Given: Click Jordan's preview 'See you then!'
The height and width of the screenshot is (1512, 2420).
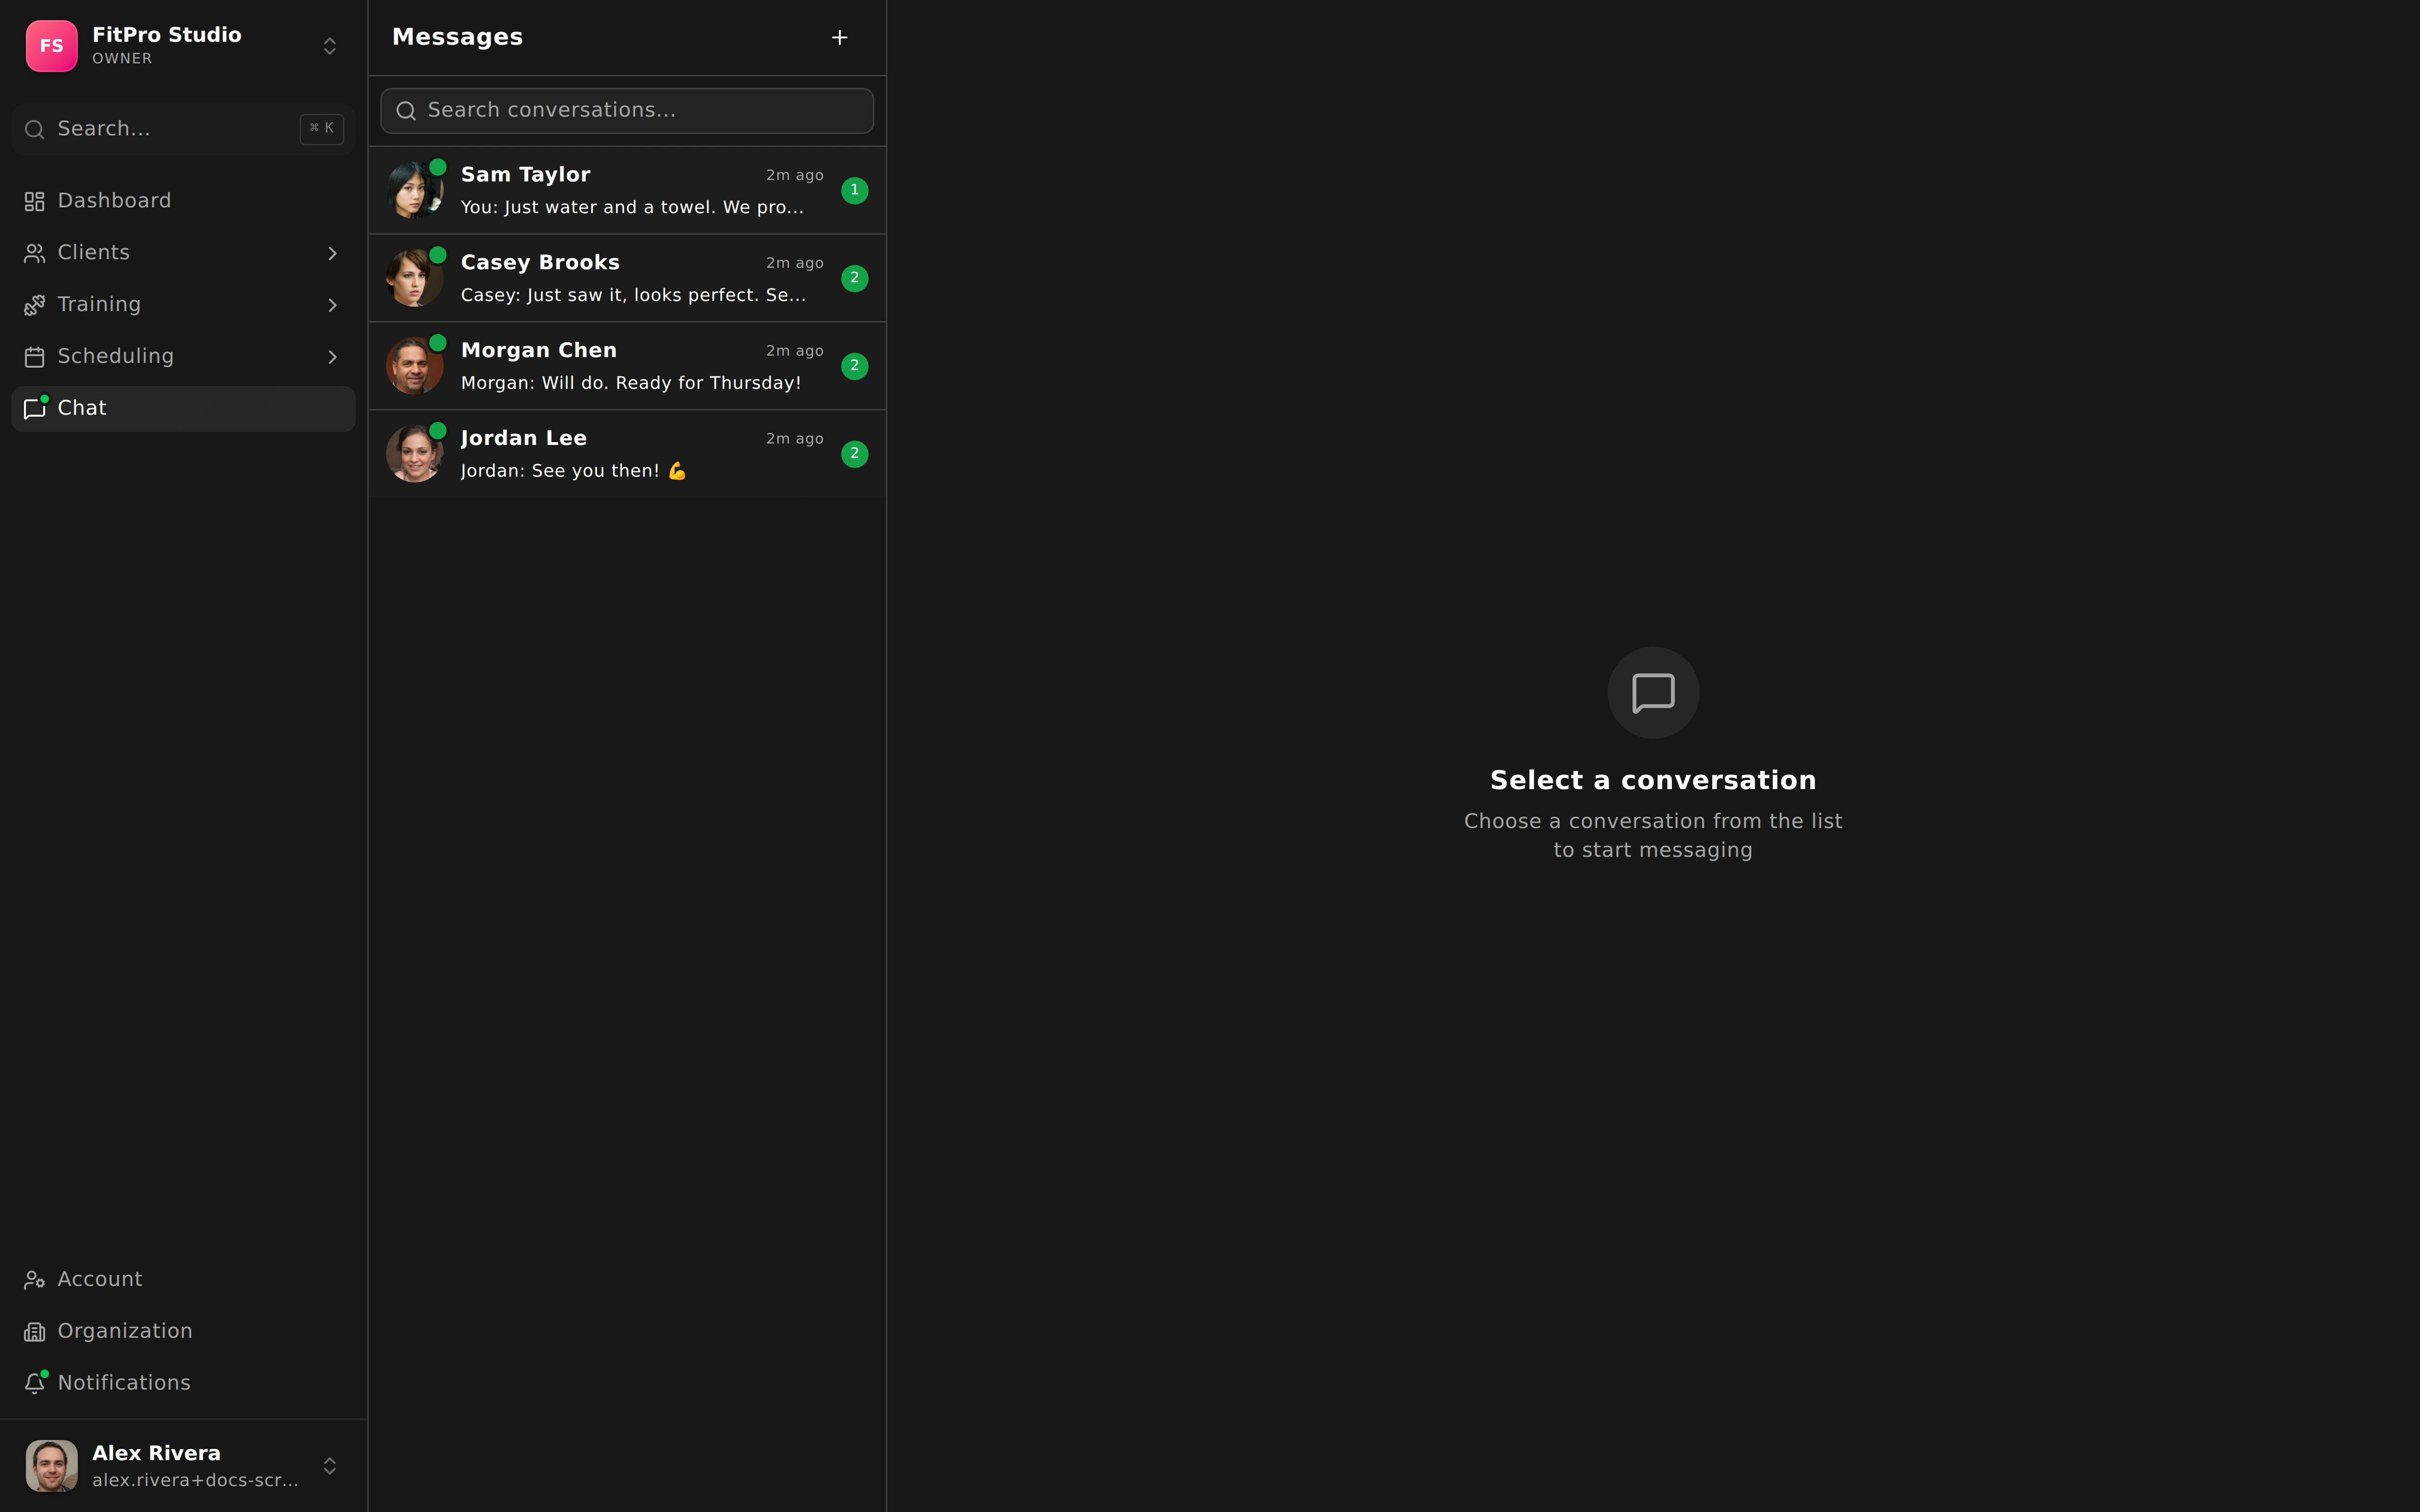Looking at the screenshot, I should pyautogui.click(x=574, y=472).
